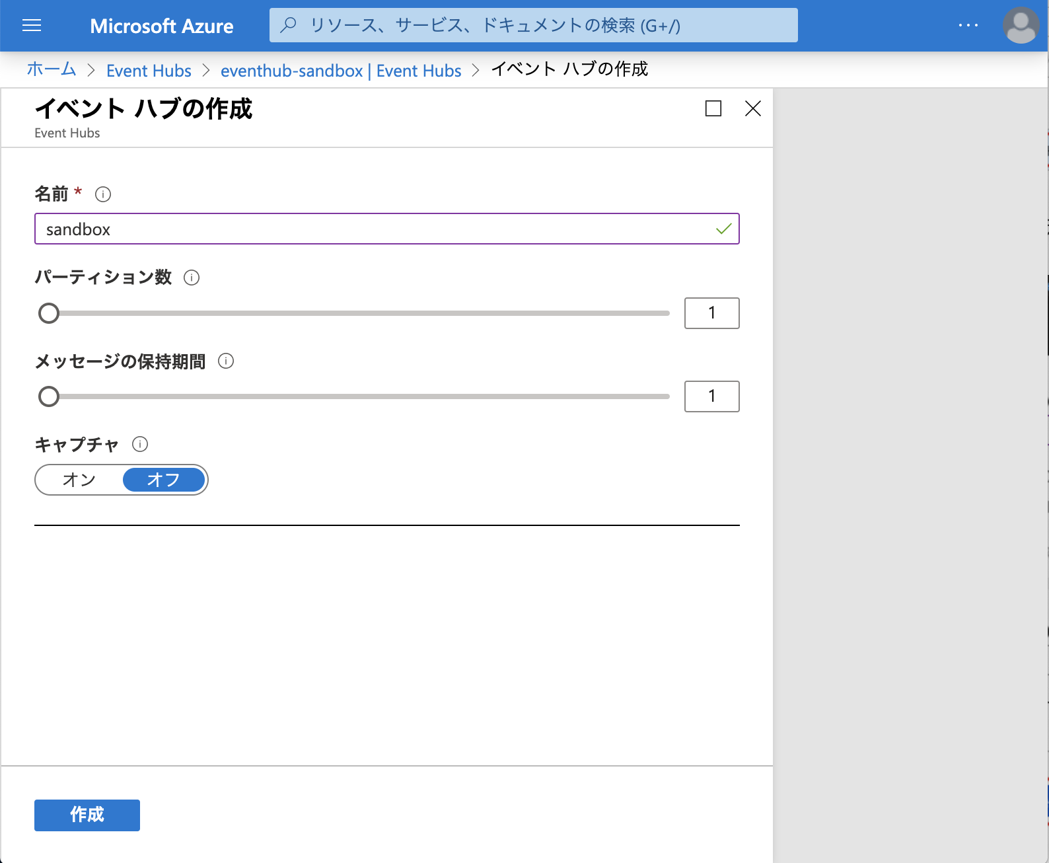Viewport: 1049px width, 863px height.
Task: Click the search magnifier icon
Action: coord(289,25)
